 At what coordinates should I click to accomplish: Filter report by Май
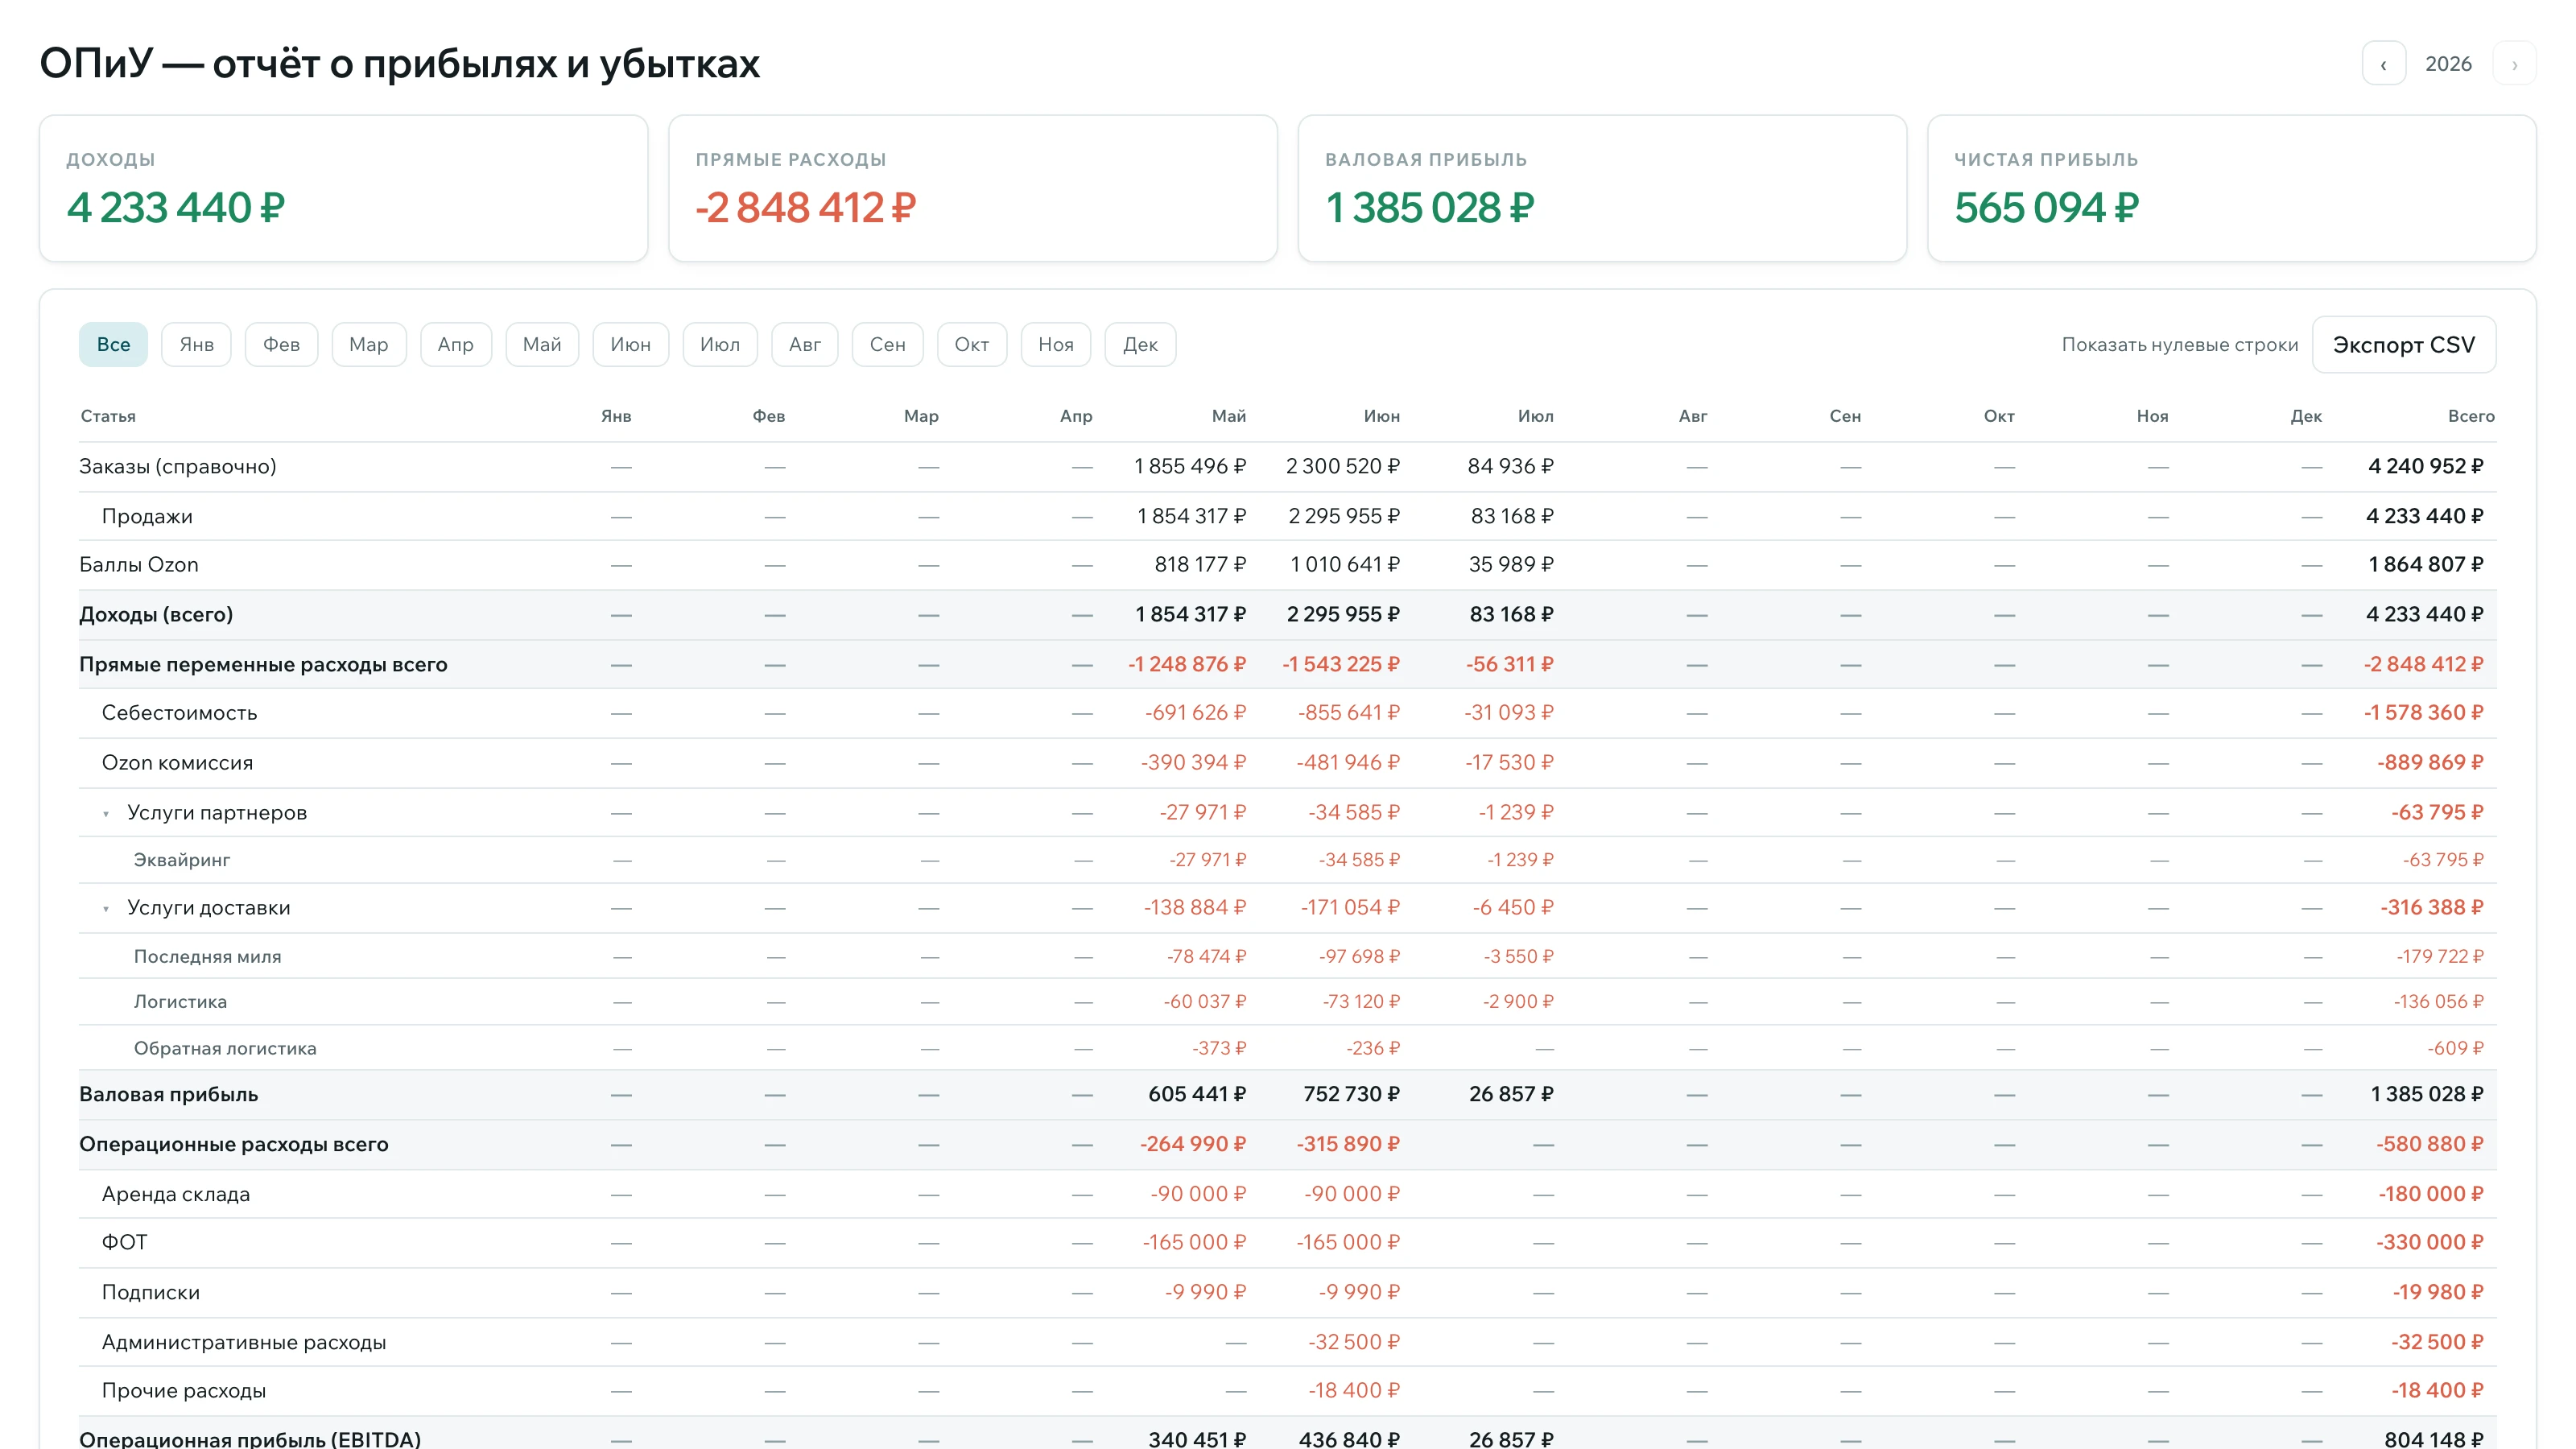pos(542,345)
